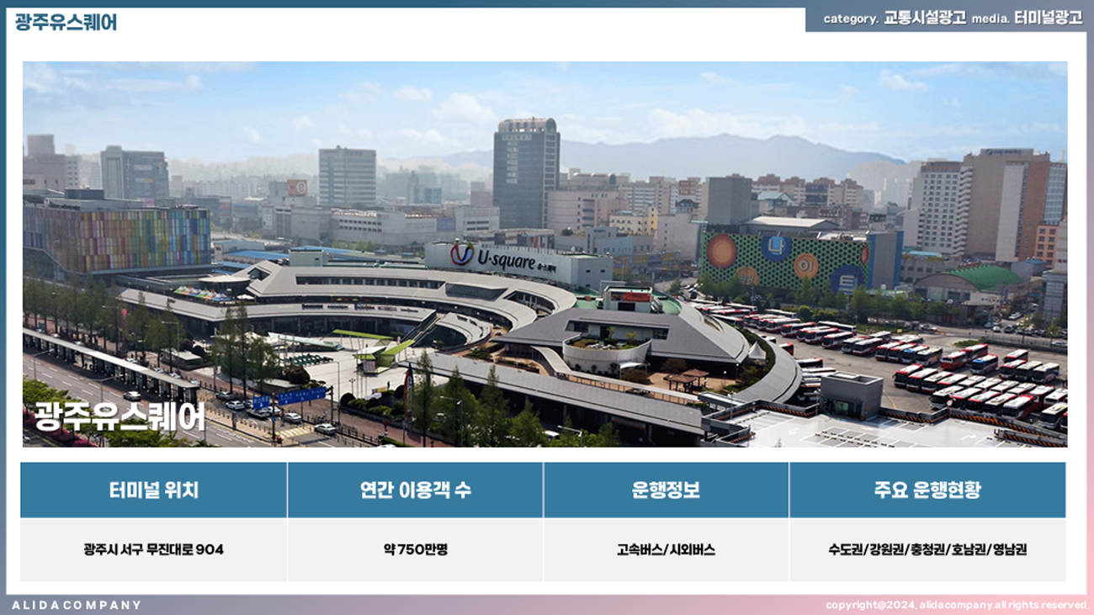Click the 터미널광고 media label
Viewport: 1094px width, 615px height.
pos(1048,19)
